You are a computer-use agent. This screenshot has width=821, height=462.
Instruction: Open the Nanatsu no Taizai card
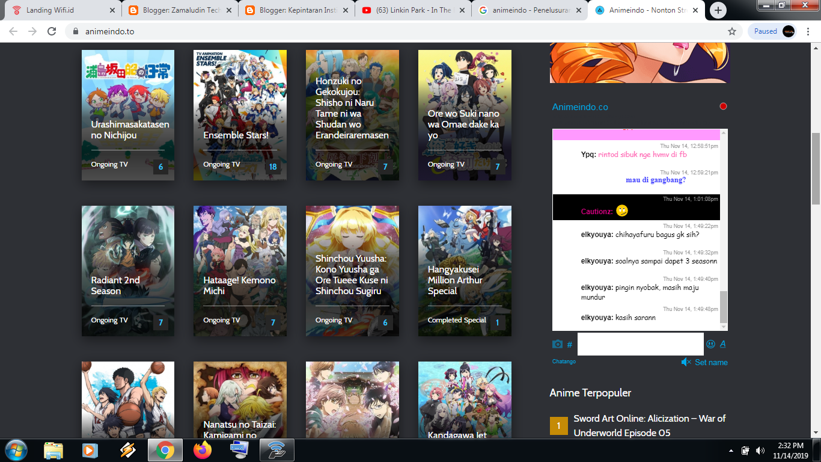240,399
